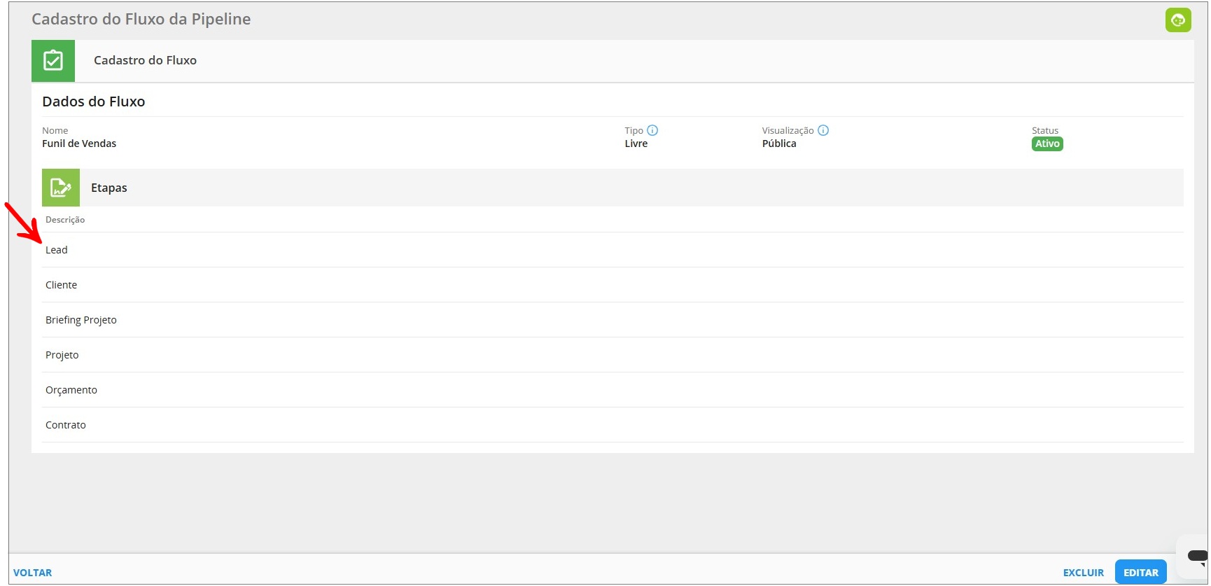The width and height of the screenshot is (1211, 586).
Task: Open the Visualização info tooltip icon
Action: pyautogui.click(x=823, y=130)
